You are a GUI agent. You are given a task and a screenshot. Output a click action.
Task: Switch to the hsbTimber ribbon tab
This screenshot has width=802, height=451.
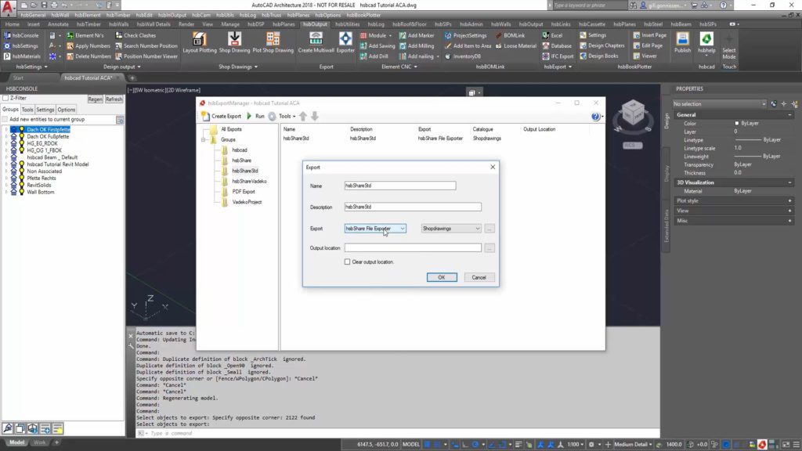tap(89, 24)
